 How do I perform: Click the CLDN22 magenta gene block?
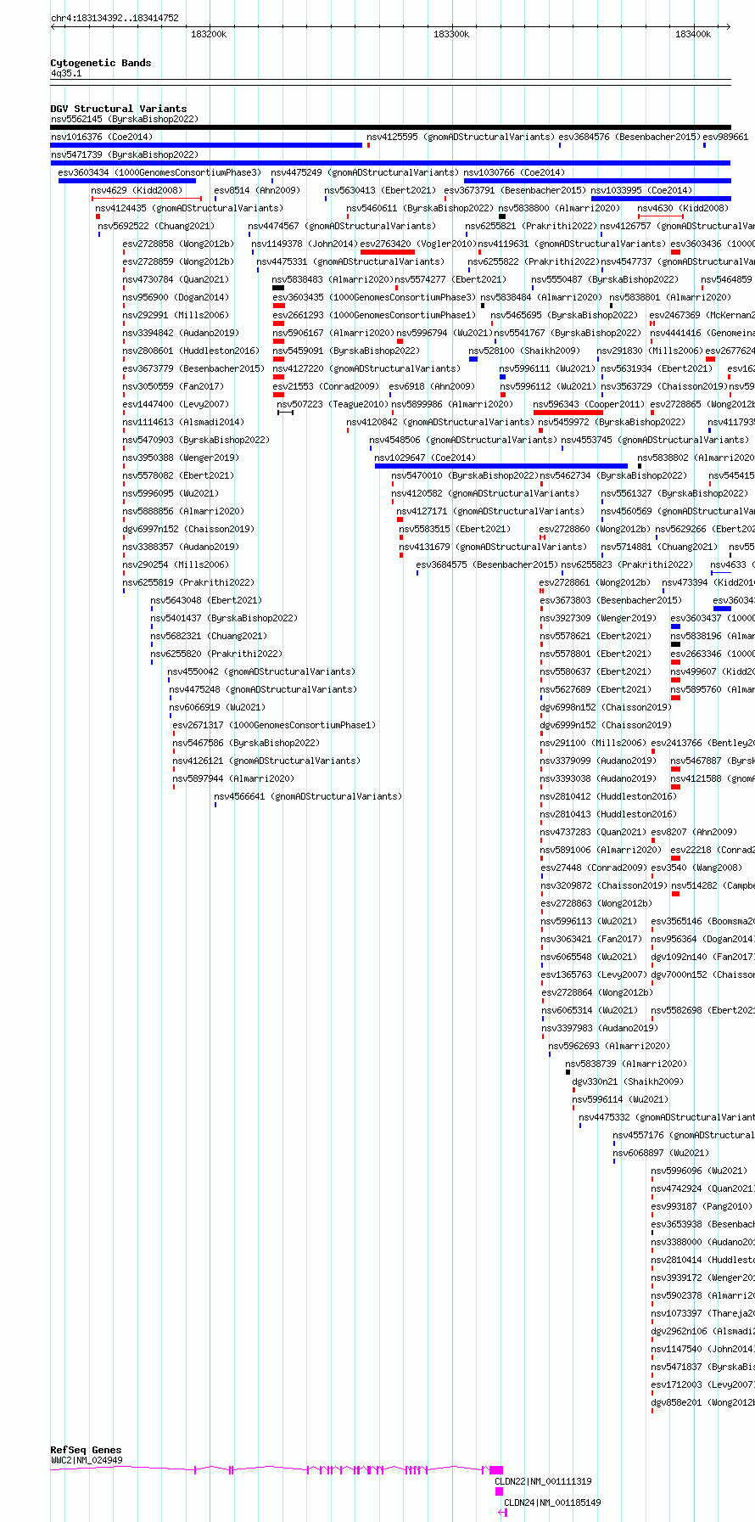point(499,1491)
